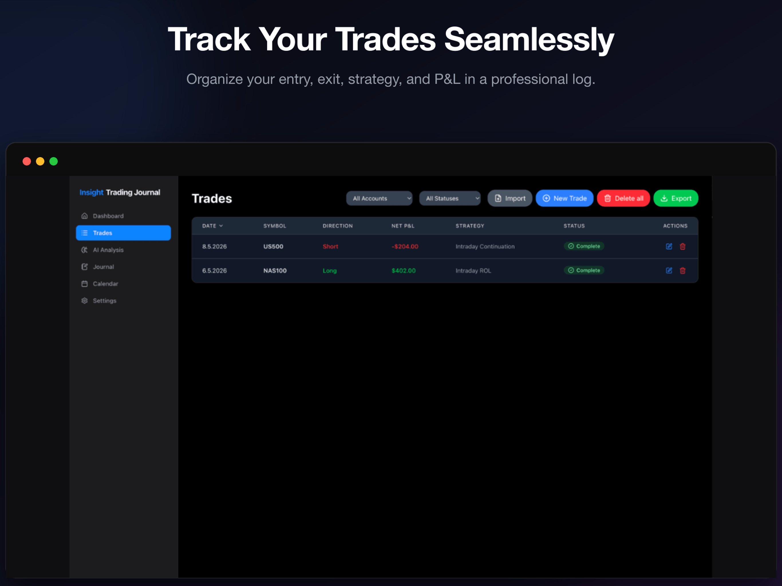
Task: Delete the NAS100 trade
Action: (x=683, y=270)
